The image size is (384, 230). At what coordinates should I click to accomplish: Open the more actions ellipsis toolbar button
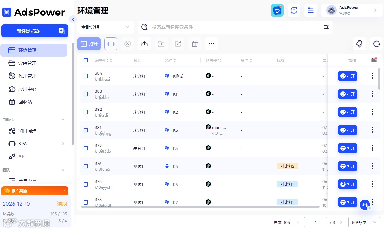coord(212,44)
